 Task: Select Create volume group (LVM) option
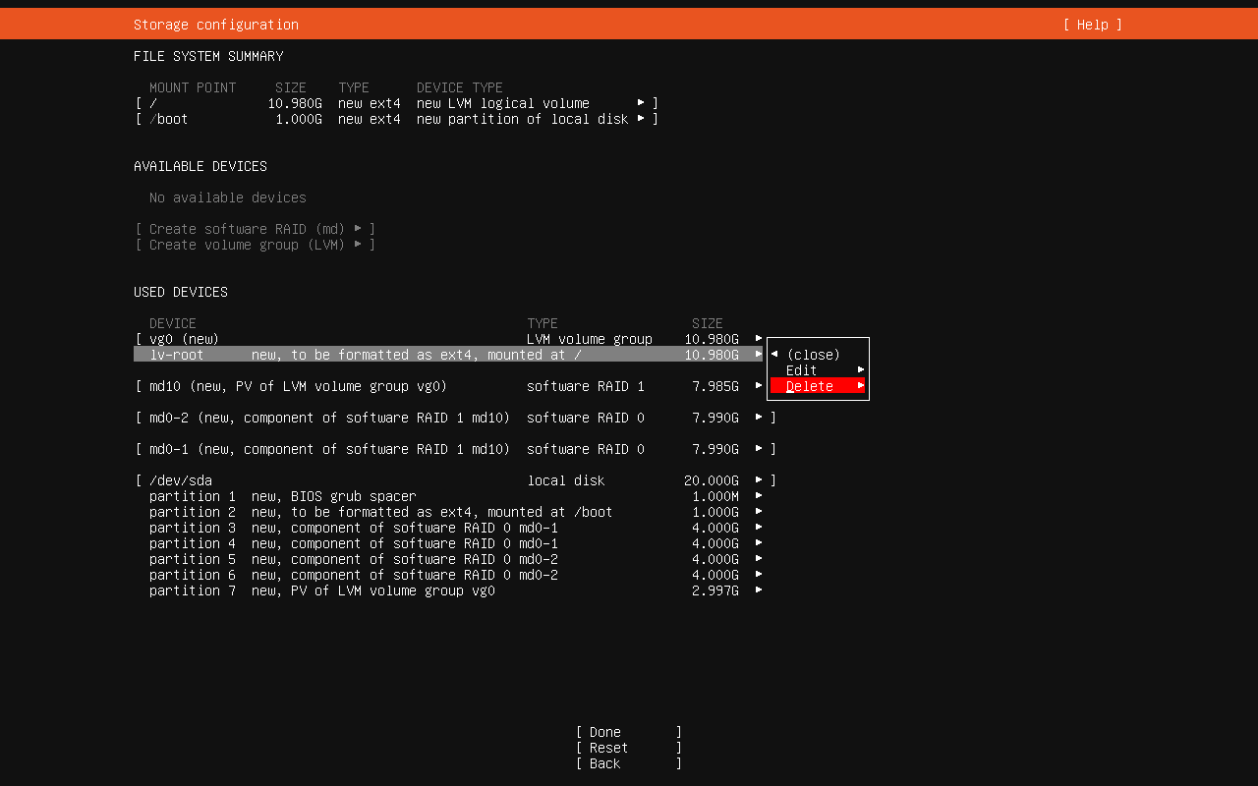tap(256, 245)
